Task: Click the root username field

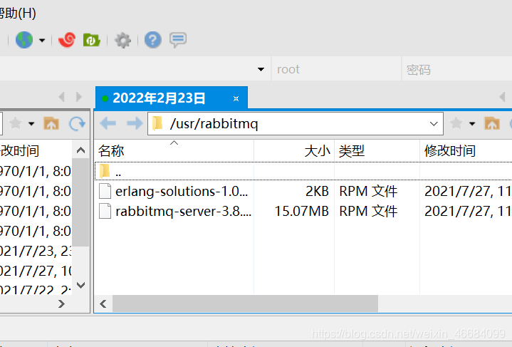Action: click(336, 69)
